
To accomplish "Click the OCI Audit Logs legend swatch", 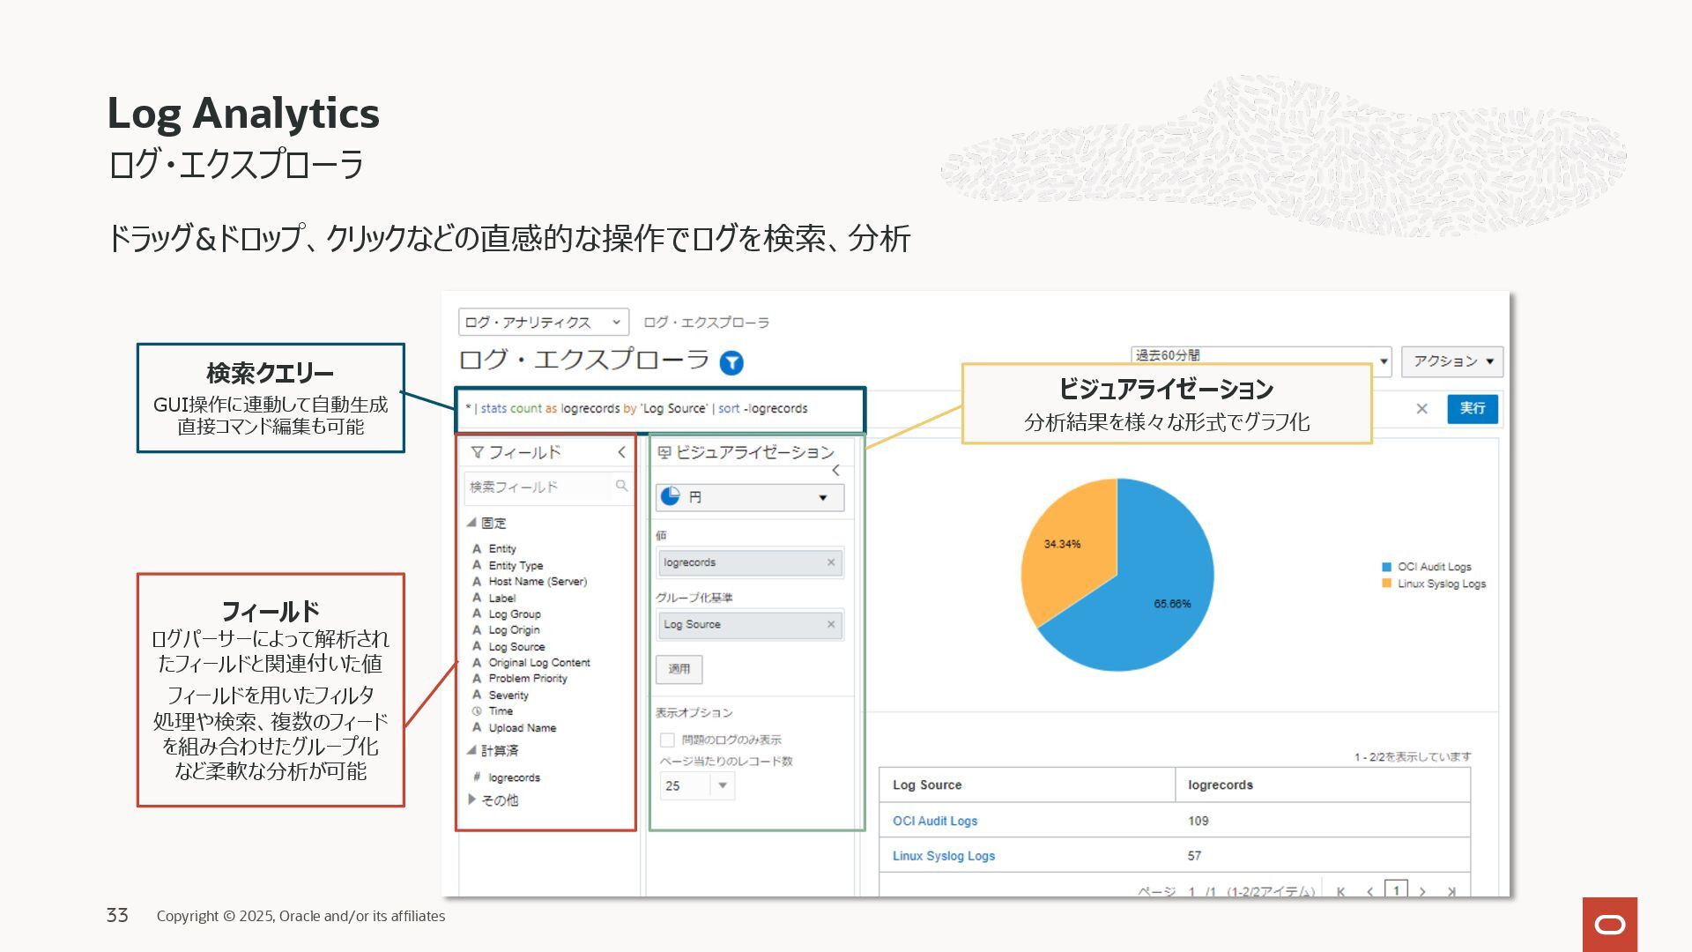I will click(1386, 567).
